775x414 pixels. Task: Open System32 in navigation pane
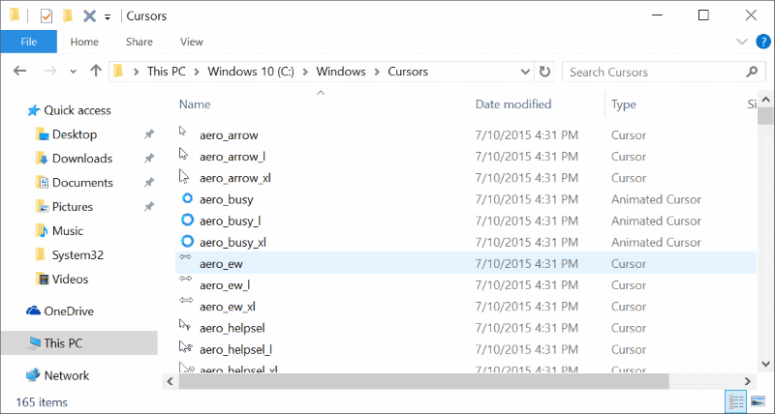[x=77, y=255]
